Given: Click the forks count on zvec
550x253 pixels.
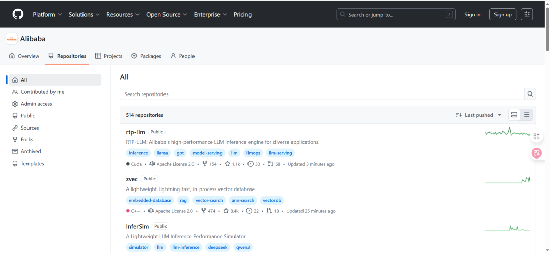Looking at the screenshot, I should coord(208,211).
